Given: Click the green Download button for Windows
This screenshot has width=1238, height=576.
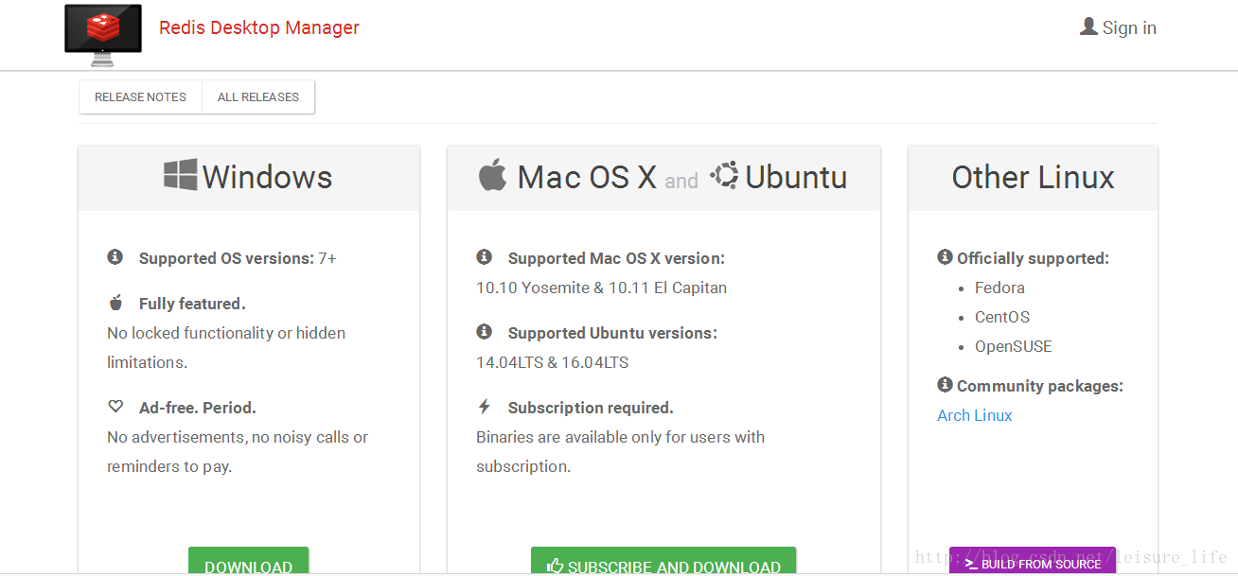Looking at the screenshot, I should 248,562.
